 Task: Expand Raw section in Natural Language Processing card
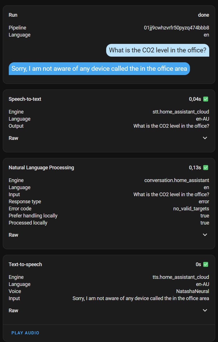pos(109,235)
